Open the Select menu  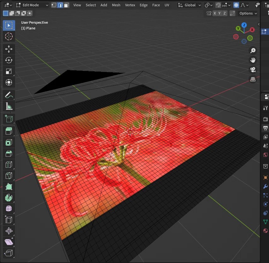[91, 5]
